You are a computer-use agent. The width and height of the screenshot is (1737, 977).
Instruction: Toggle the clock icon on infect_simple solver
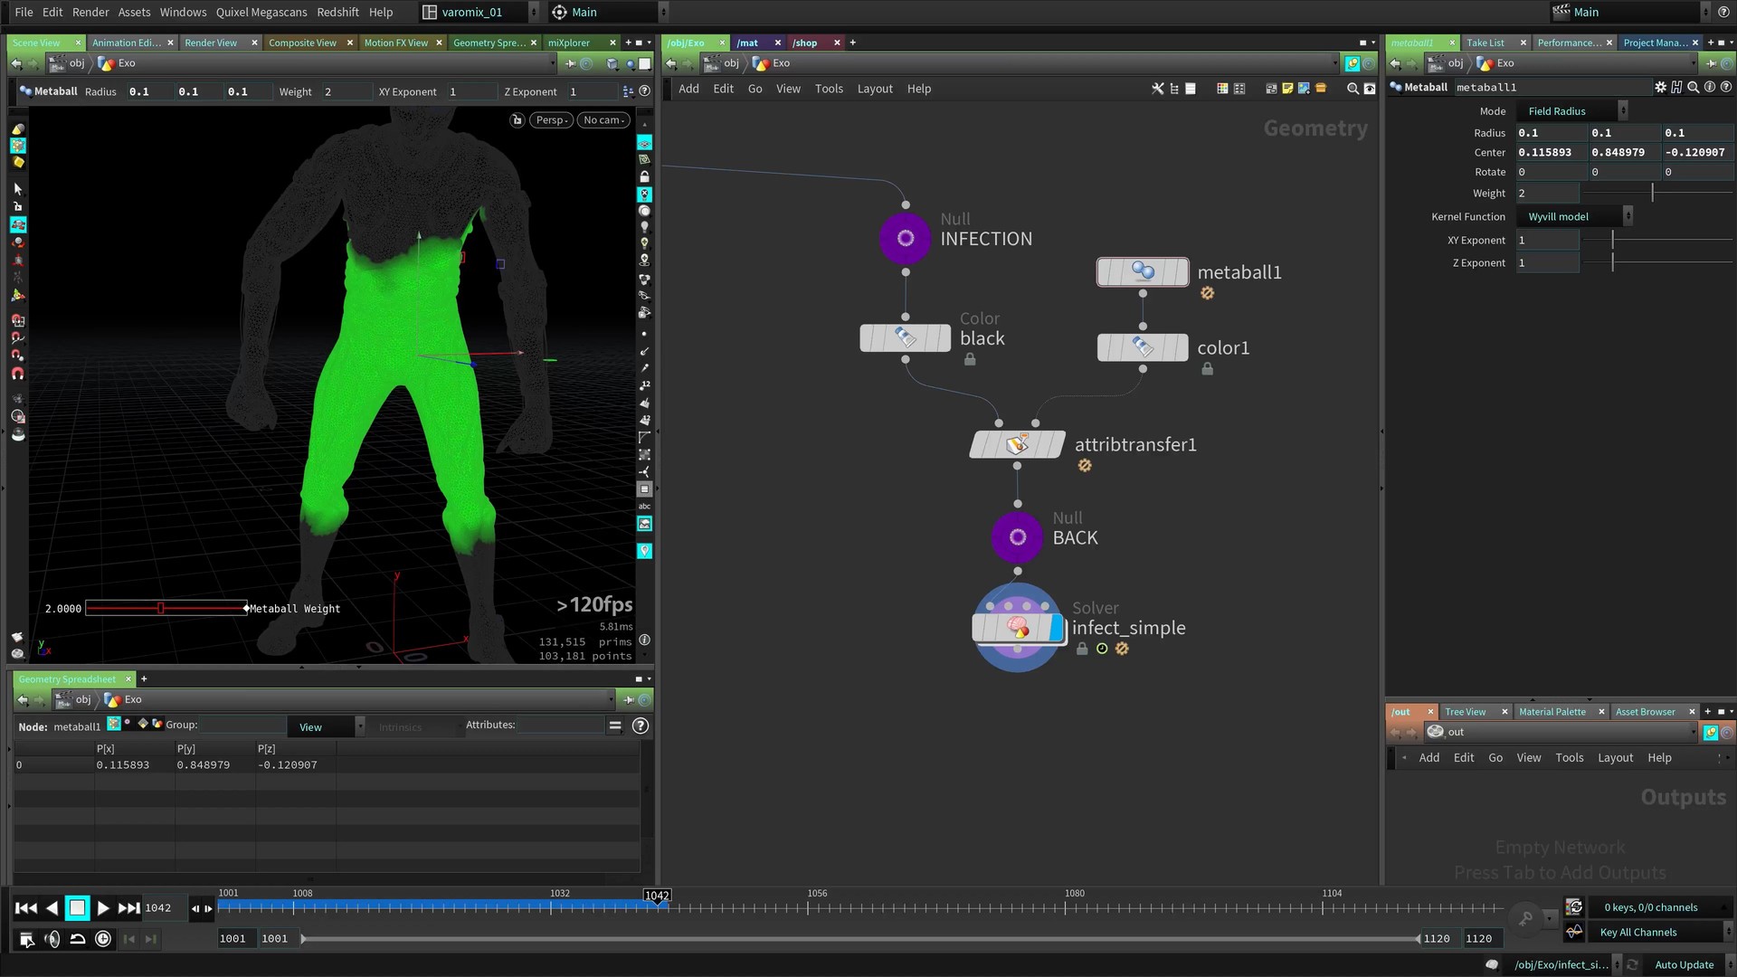(1102, 649)
